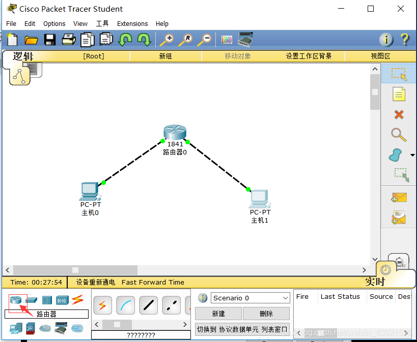
Task: Select the Hubs device category
Action: (47, 300)
